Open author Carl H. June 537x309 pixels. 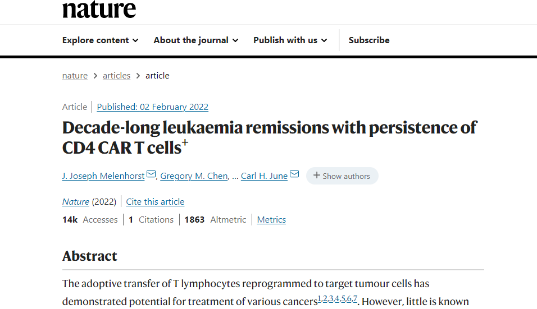(x=264, y=176)
